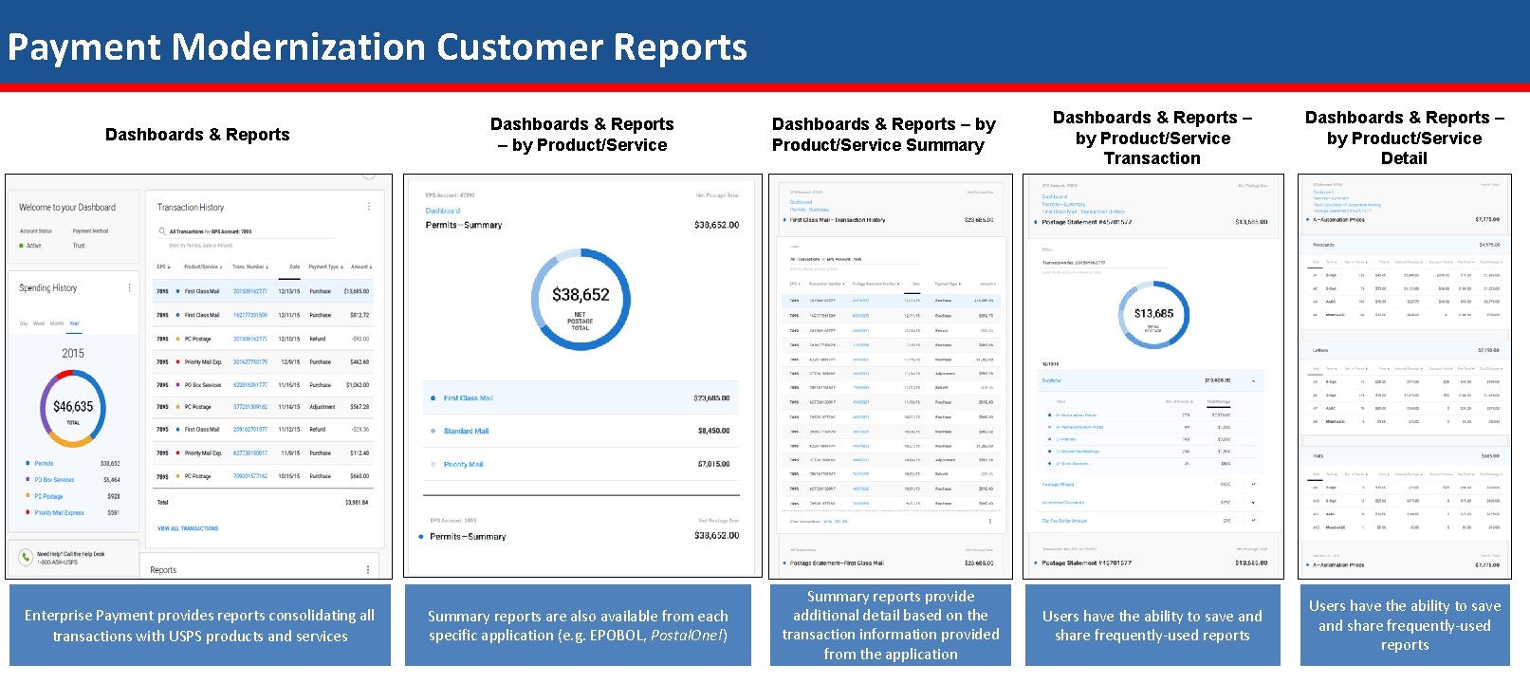
Task: Click the magnifier icon beside All Transactions
Action: pyautogui.click(x=162, y=231)
